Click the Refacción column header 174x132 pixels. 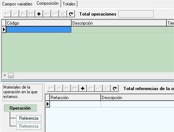75,98
